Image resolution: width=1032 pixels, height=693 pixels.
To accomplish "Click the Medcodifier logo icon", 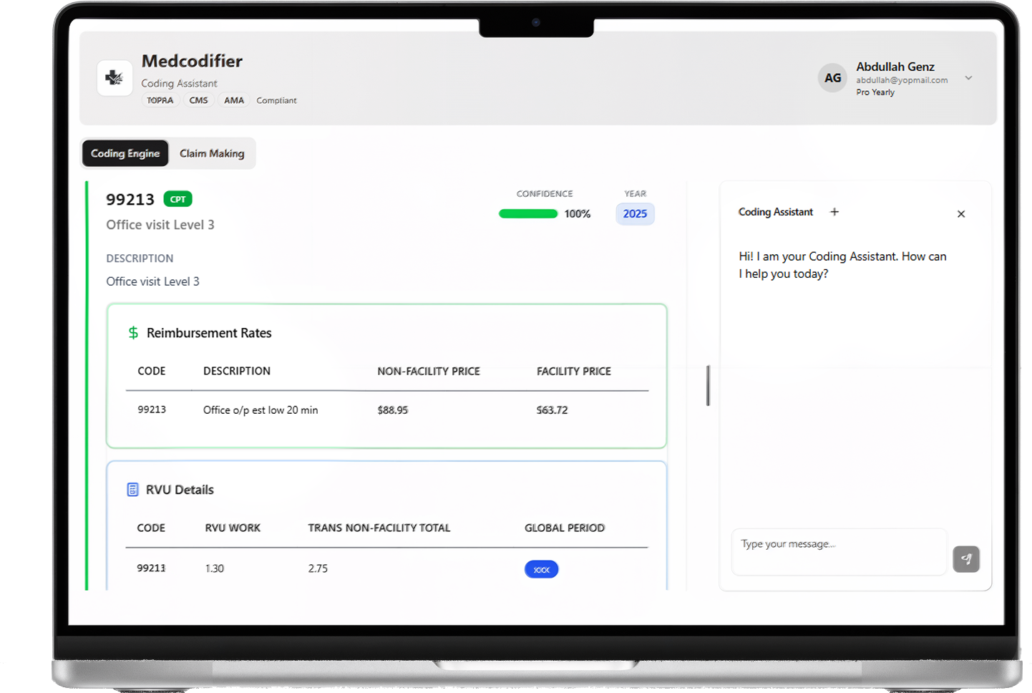I will click(115, 77).
